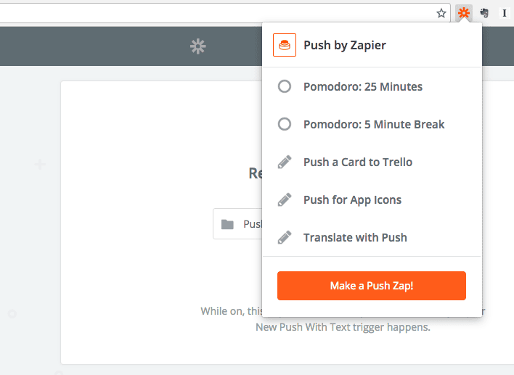Click the Push by Zapier header title

pos(345,45)
